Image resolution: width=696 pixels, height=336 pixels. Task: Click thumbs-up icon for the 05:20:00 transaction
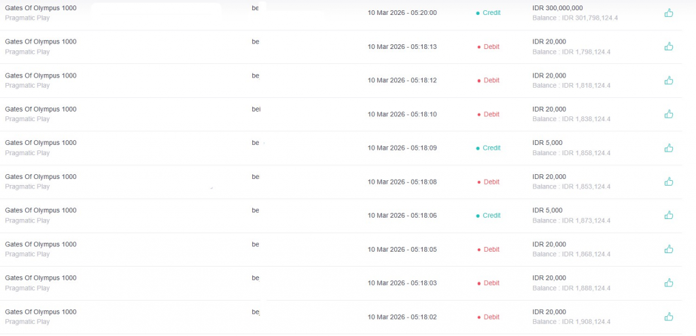click(x=669, y=13)
